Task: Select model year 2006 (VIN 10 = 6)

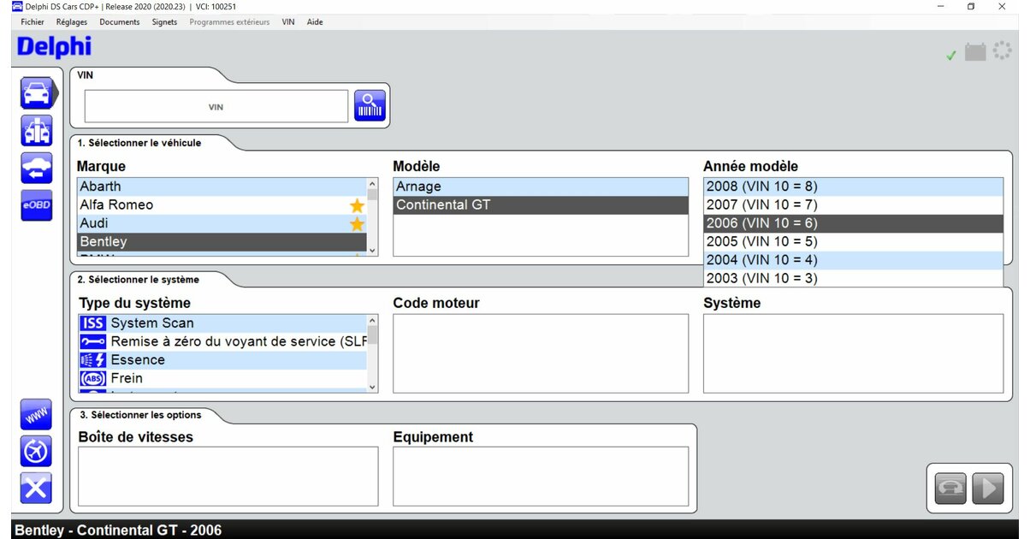Action: pyautogui.click(x=853, y=223)
